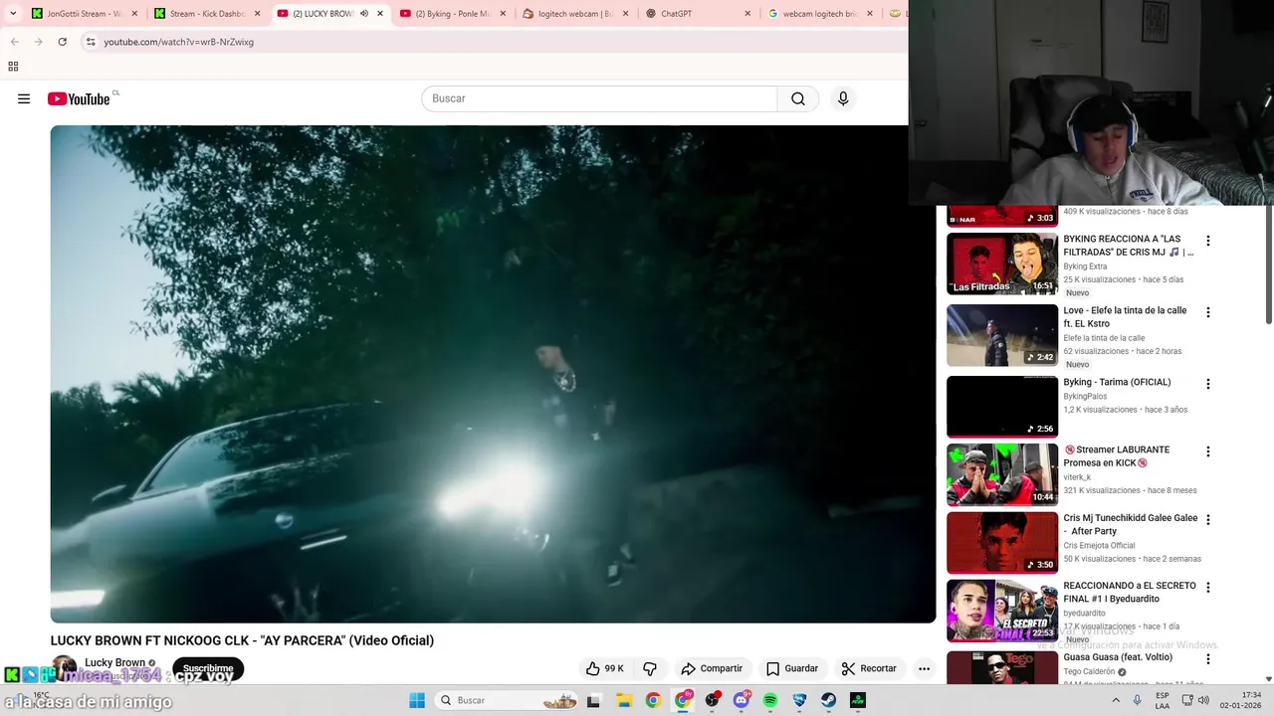
Task: Click Cris Emejota Official channel name
Action: (x=1099, y=545)
